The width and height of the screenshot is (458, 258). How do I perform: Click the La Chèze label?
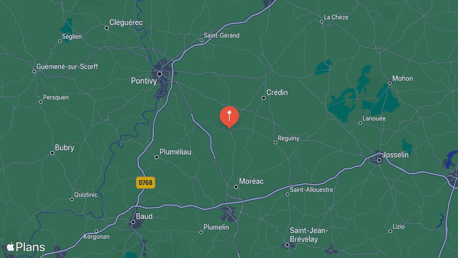pyautogui.click(x=336, y=17)
